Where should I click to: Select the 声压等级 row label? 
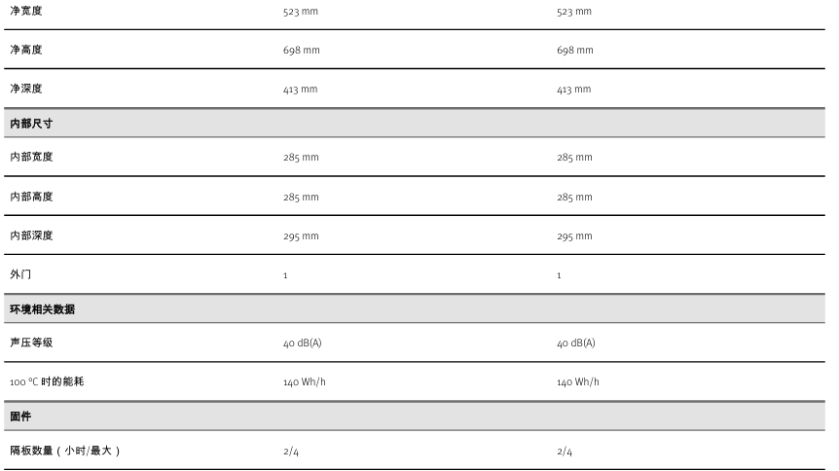pos(31,343)
